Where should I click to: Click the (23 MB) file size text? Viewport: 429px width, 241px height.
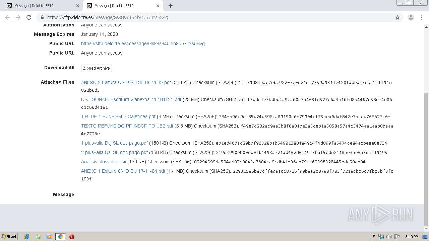(191, 99)
